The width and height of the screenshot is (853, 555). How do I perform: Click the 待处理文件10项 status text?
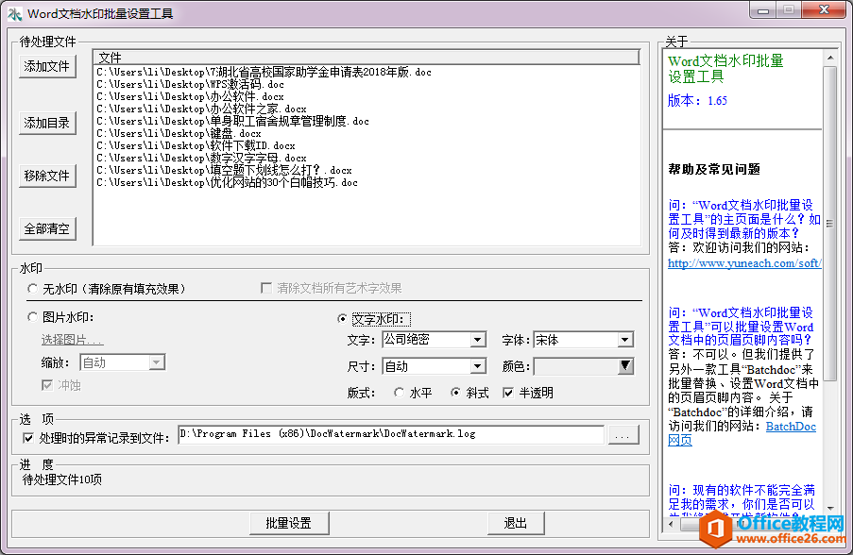pos(62,479)
